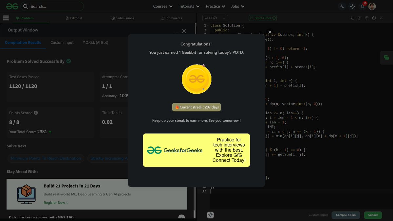Open language translation options
The width and height of the screenshot is (393, 221).
[x=342, y=6]
